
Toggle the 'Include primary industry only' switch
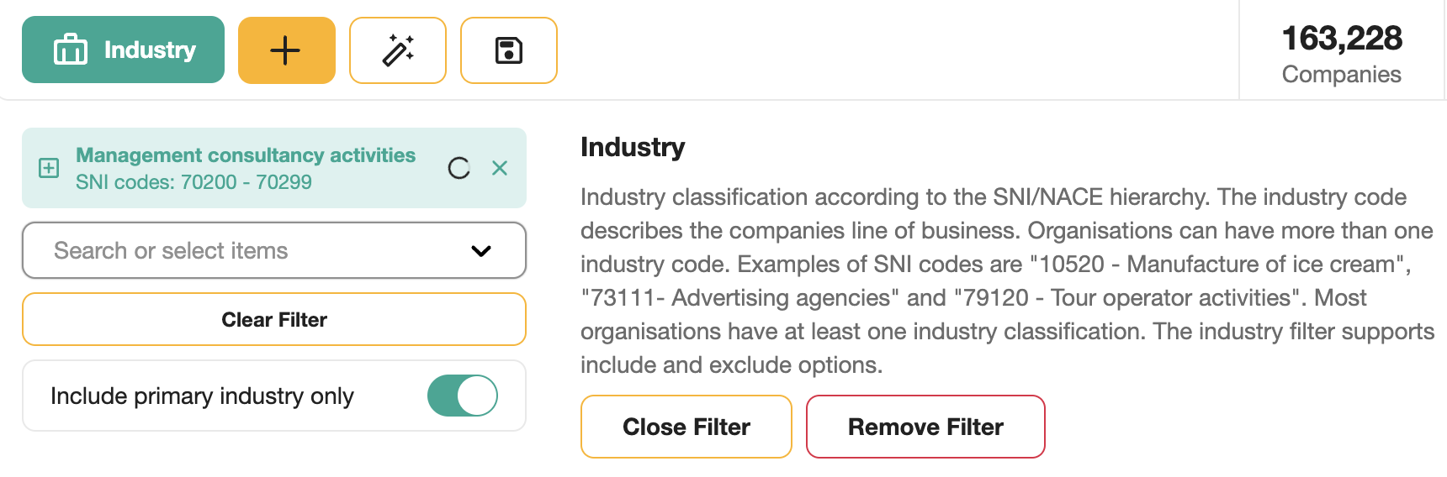coord(463,396)
